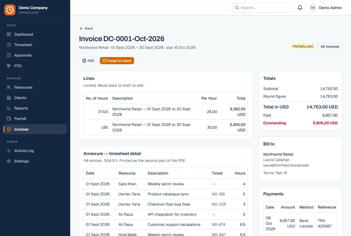
Task: Select the 9,362.50 USD line total
Action: click(237, 112)
